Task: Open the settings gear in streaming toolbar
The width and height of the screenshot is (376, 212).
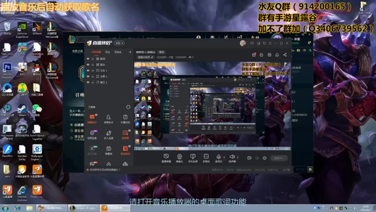Action: 265,158
